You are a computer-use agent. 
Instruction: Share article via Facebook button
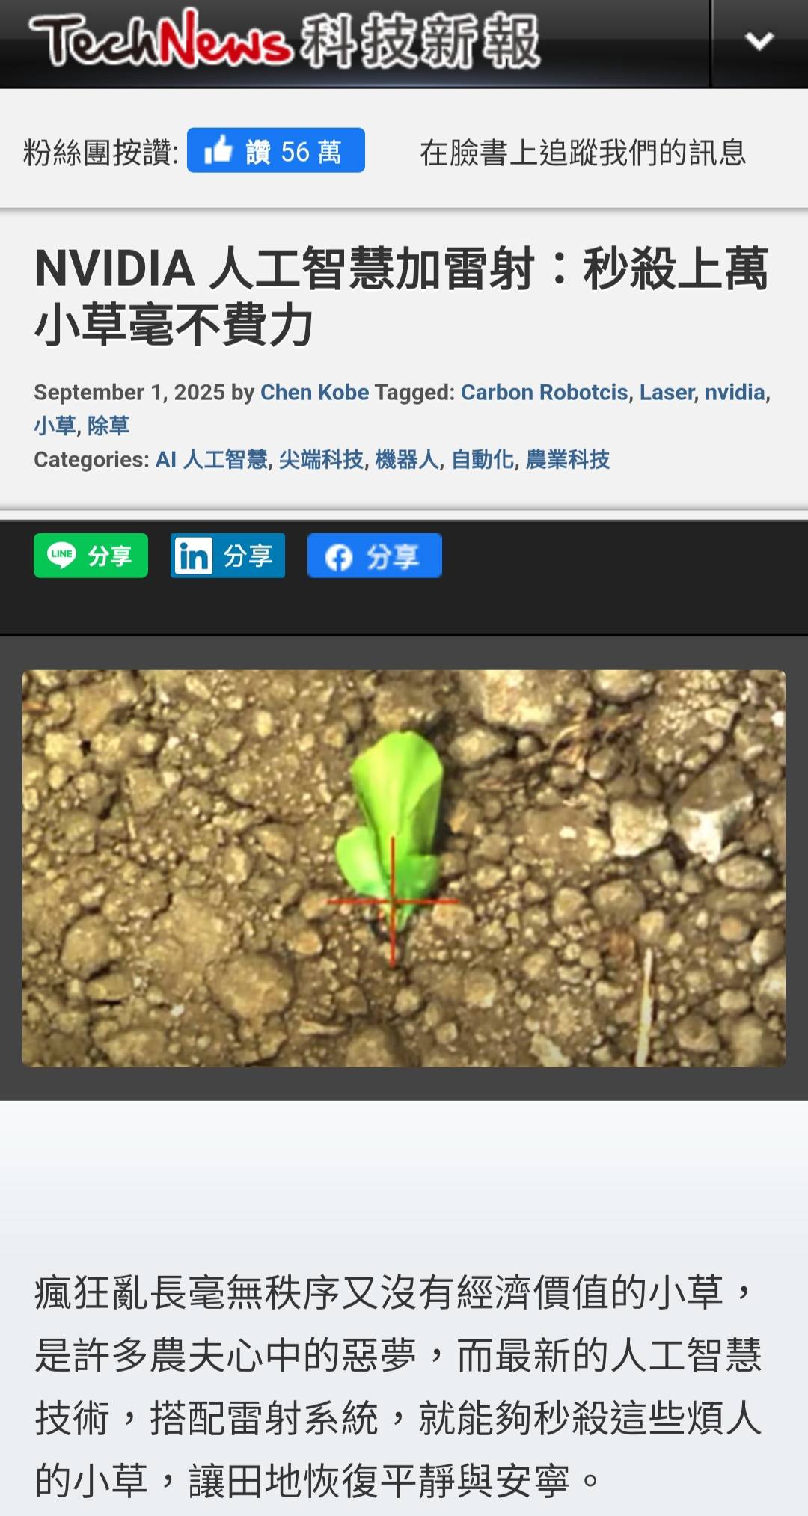(x=374, y=556)
